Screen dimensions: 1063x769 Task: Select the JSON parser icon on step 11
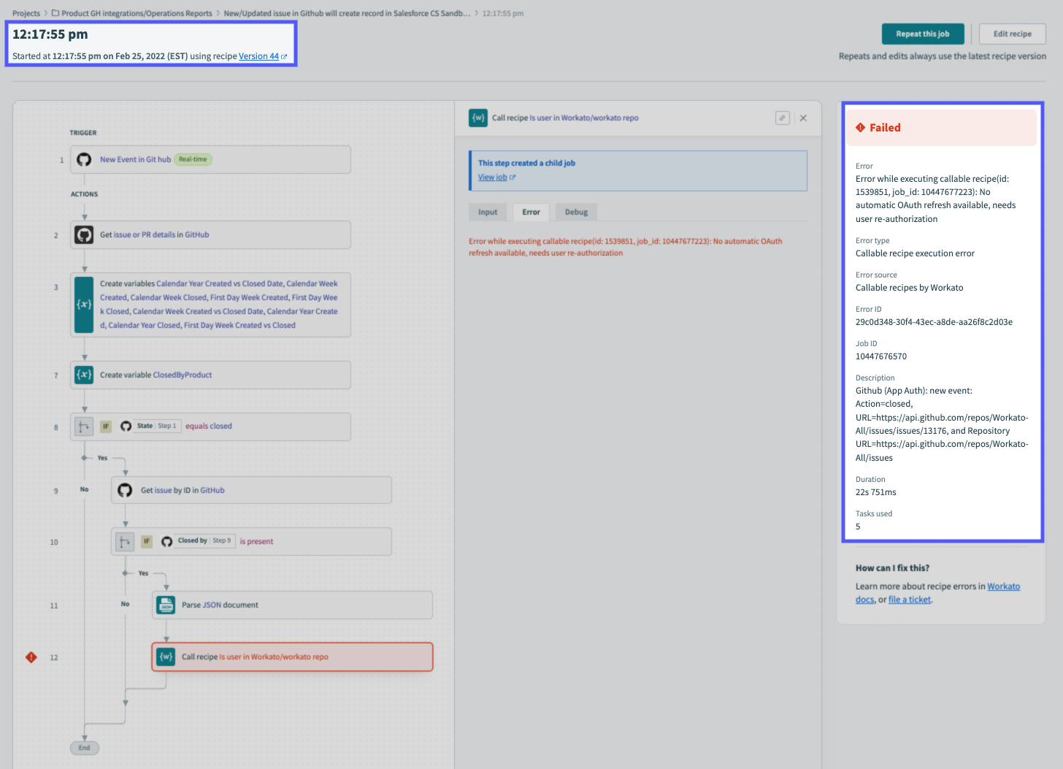pyautogui.click(x=166, y=605)
